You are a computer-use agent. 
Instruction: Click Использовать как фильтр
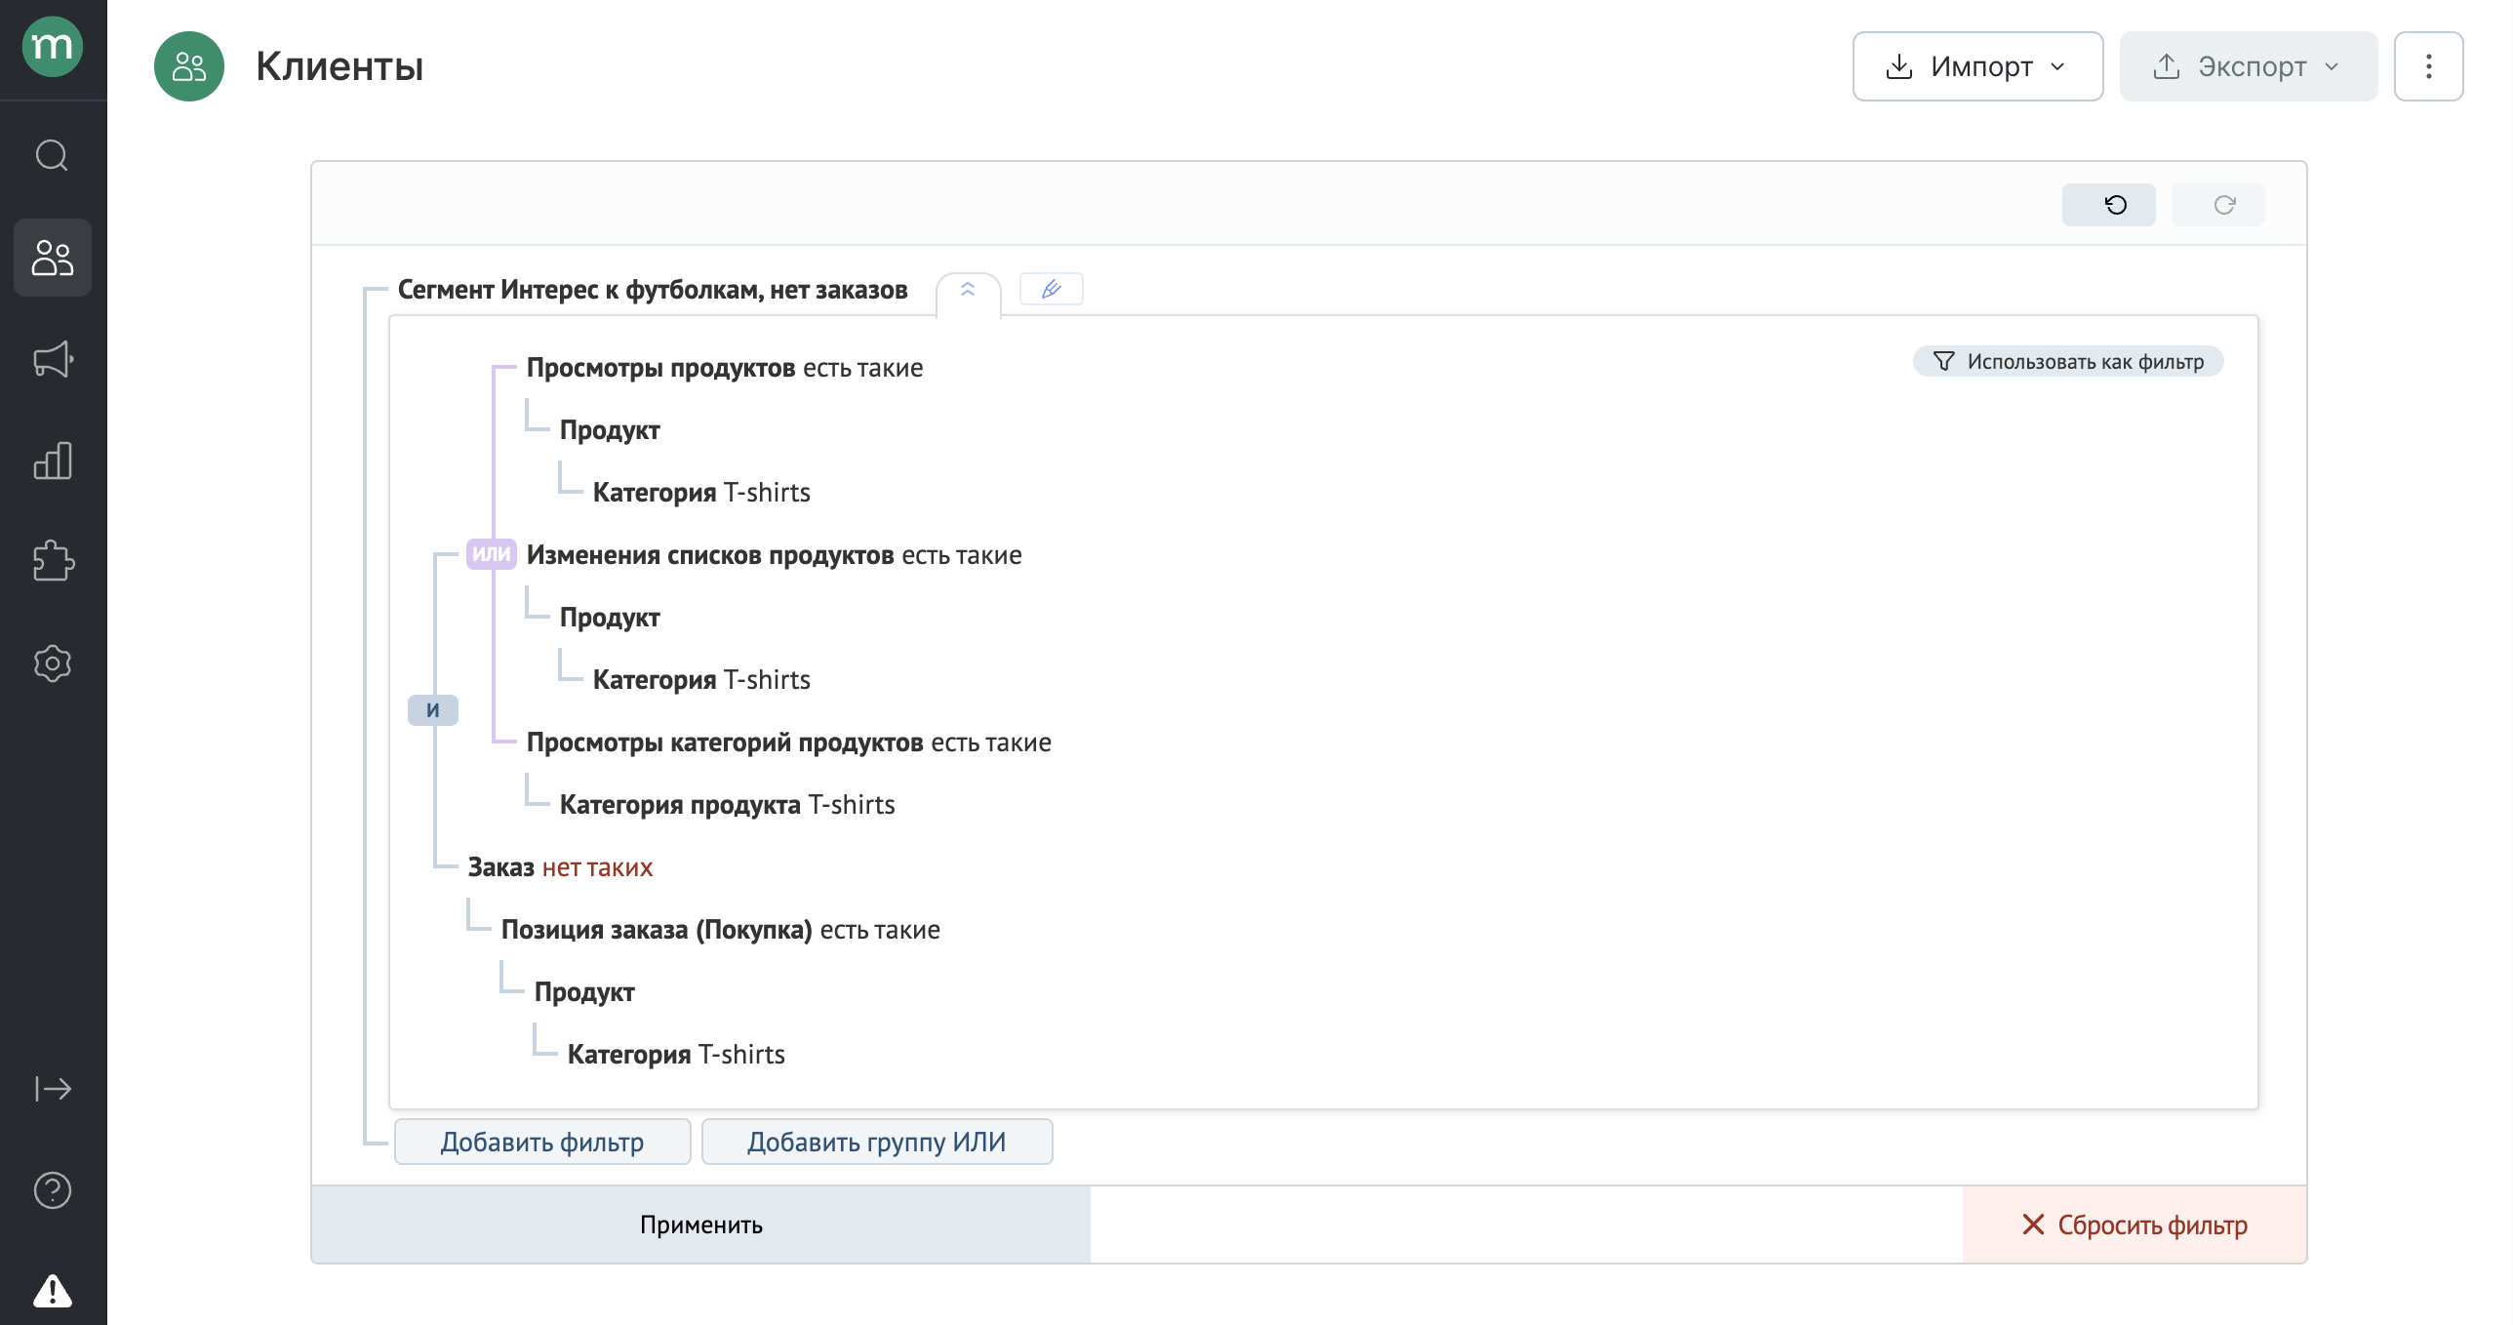(x=2068, y=361)
